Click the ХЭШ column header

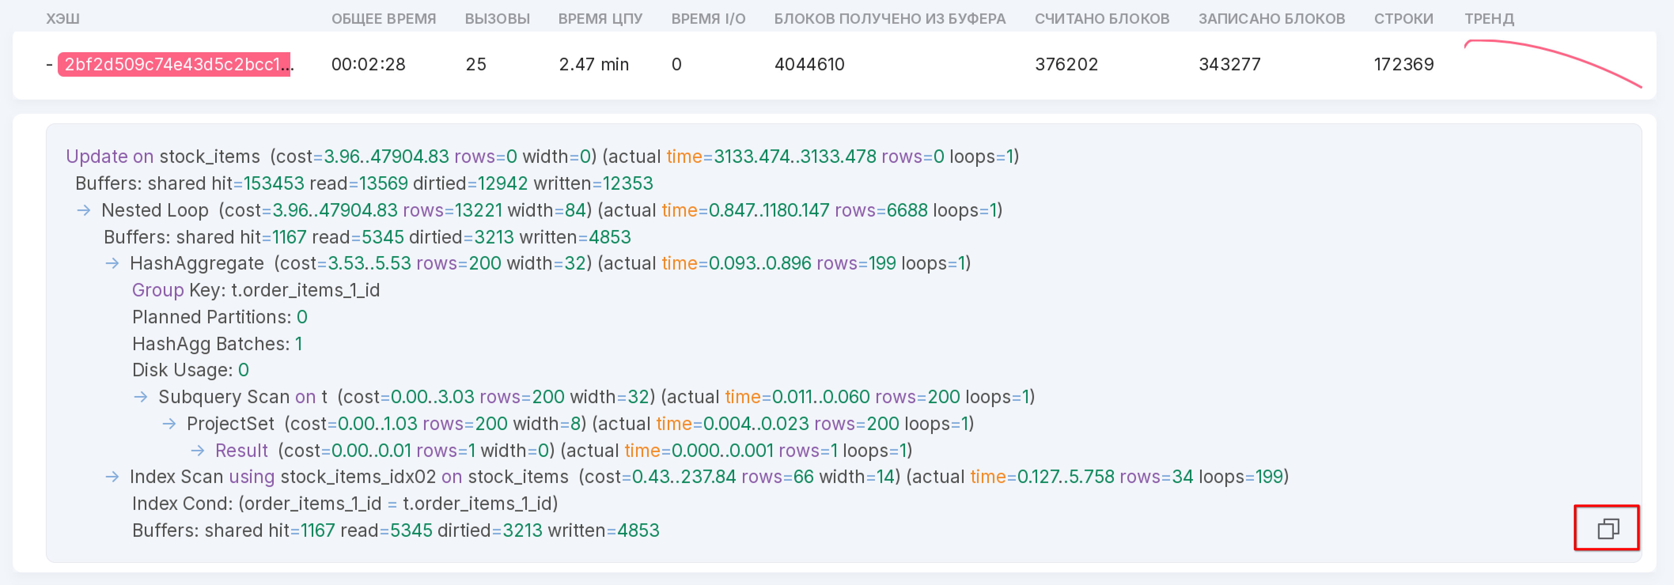click(63, 19)
